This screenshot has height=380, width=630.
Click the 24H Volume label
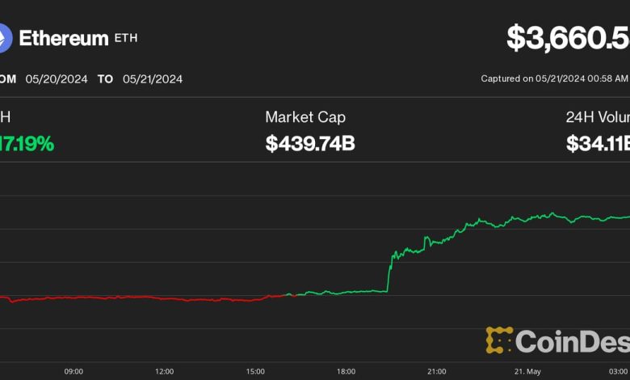[598, 117]
